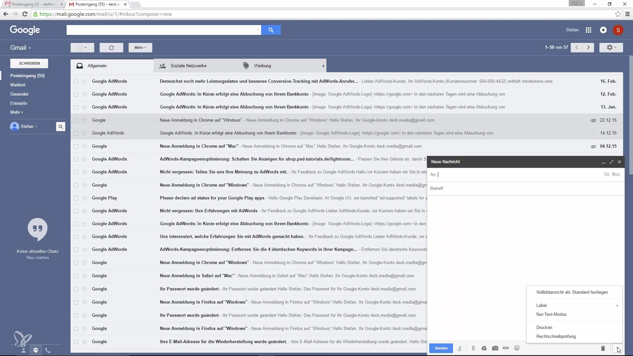Insert emoticon with the smiley icon

click(x=517, y=348)
